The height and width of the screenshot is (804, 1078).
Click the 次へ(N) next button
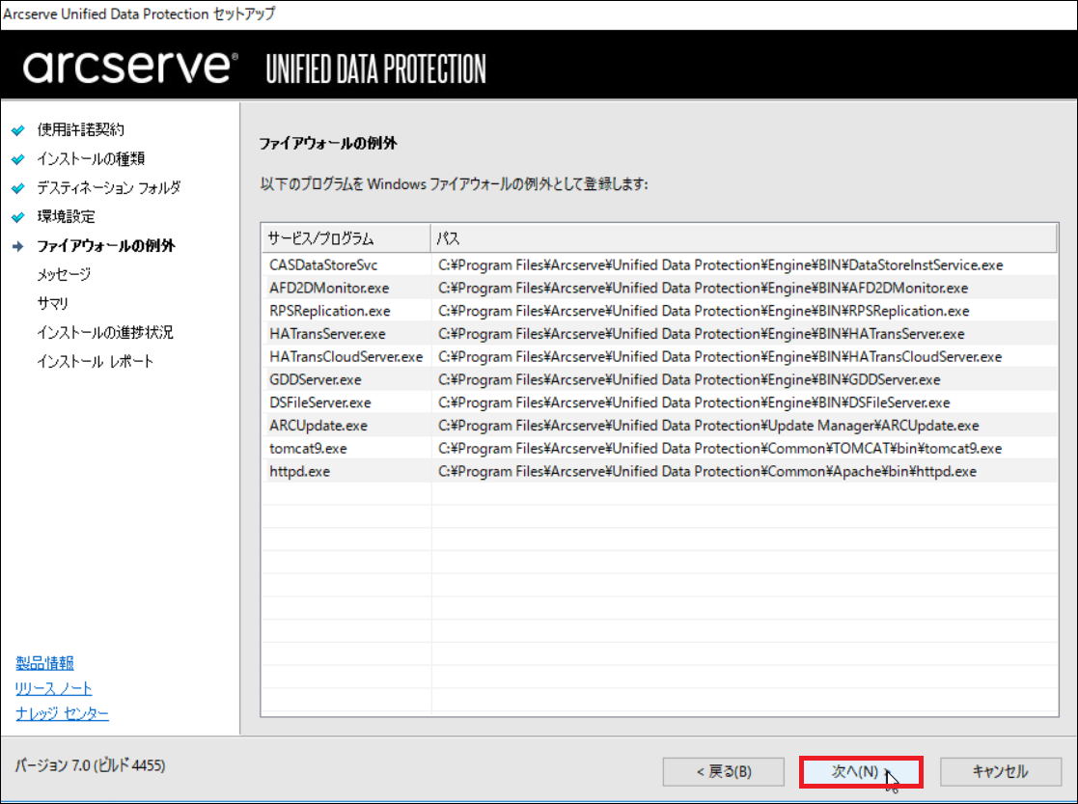861,772
